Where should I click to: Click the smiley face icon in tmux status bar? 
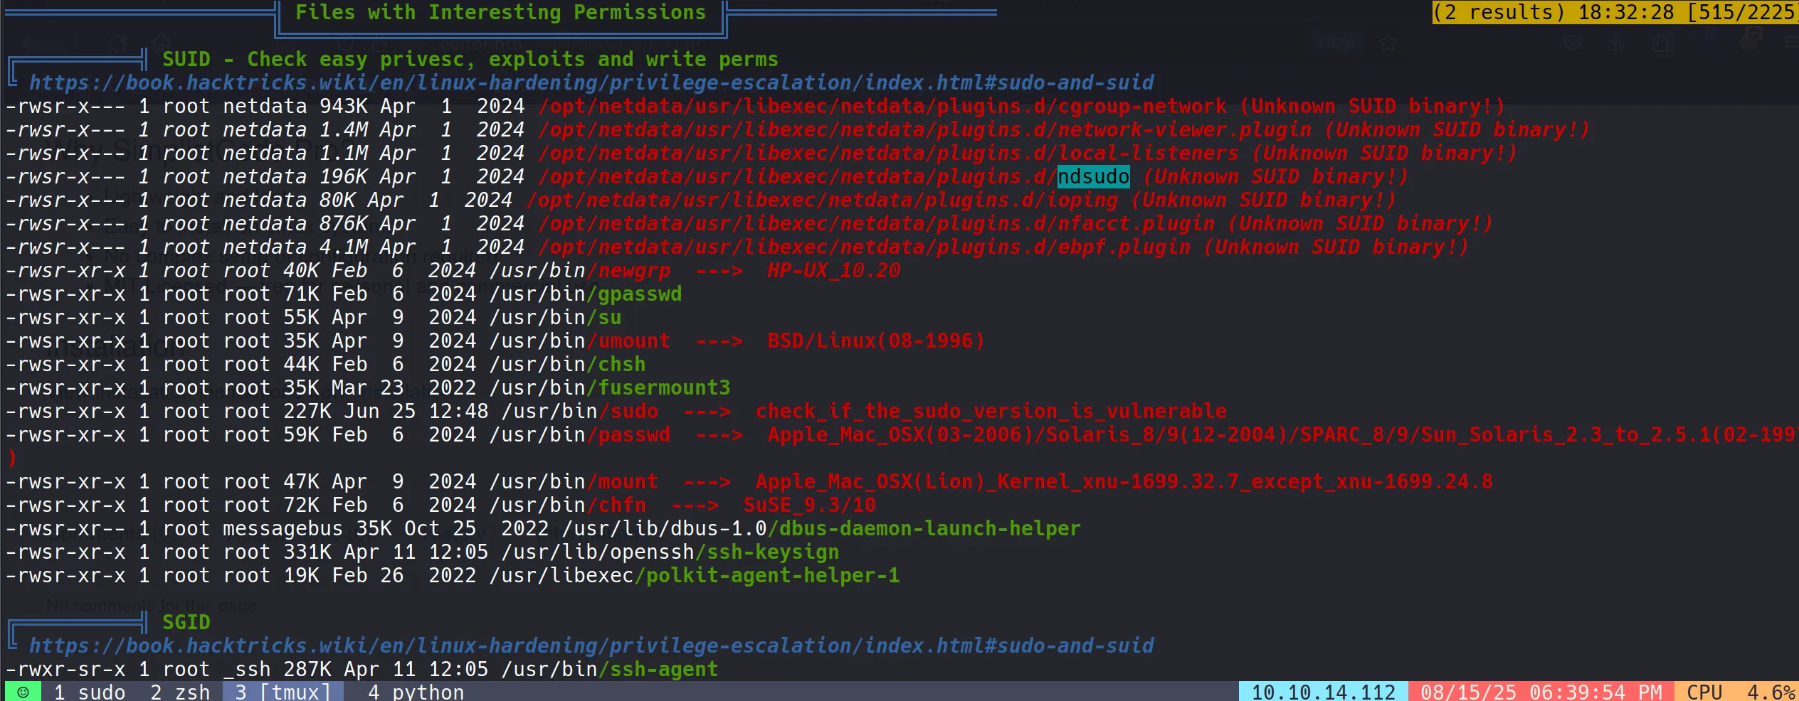(23, 692)
